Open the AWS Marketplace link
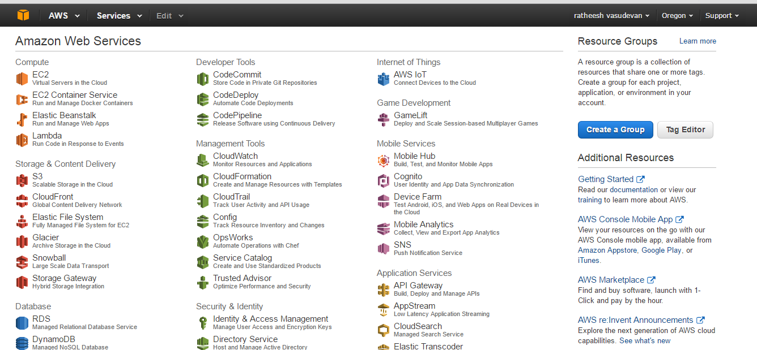Viewport: 757px width, 350px height. (x=616, y=279)
